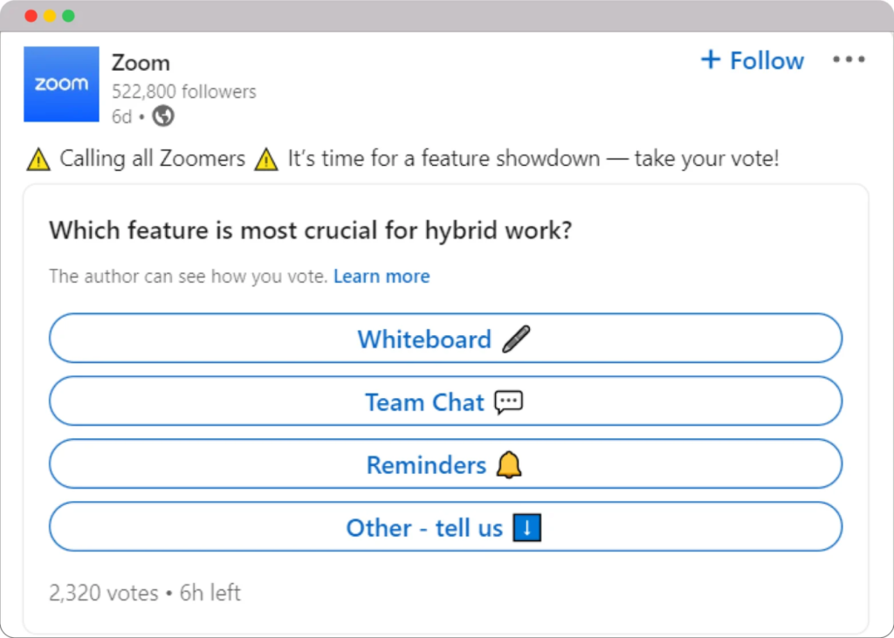894x638 pixels.
Task: Open the Learn more link
Action: [382, 277]
